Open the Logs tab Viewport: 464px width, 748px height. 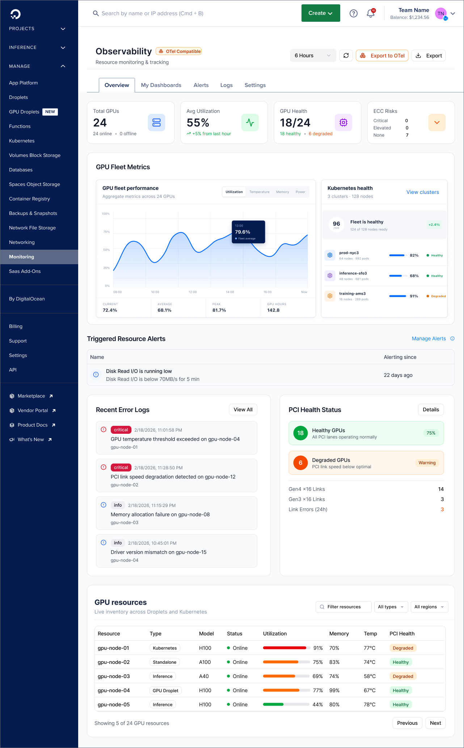coord(227,85)
